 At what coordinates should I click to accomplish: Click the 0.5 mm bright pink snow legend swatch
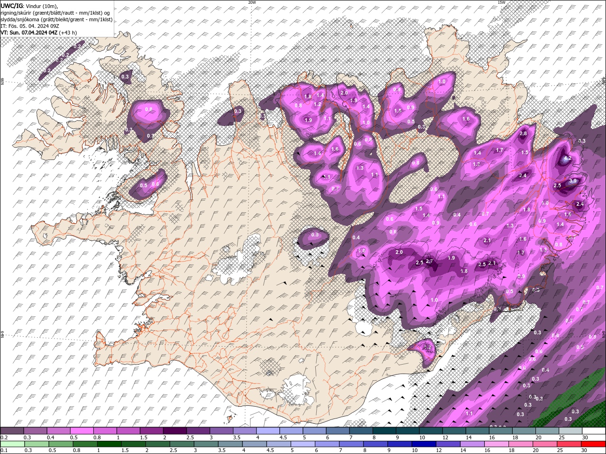[81, 431]
